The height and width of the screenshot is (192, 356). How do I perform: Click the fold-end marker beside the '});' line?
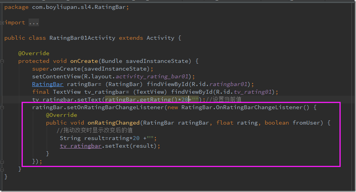click(x=2, y=162)
